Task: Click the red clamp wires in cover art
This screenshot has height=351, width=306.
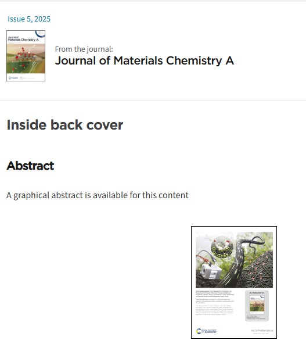Action: click(x=204, y=257)
